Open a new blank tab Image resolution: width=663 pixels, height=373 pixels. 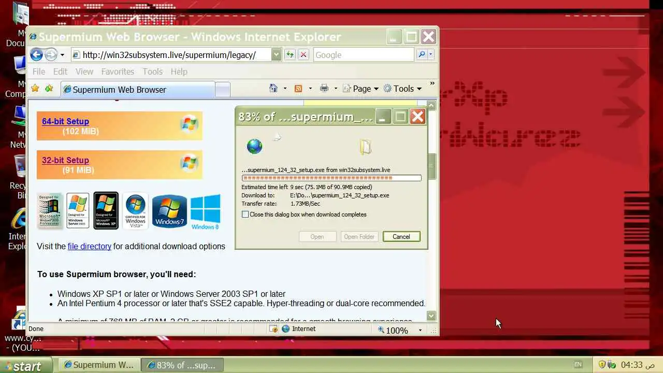(x=222, y=90)
